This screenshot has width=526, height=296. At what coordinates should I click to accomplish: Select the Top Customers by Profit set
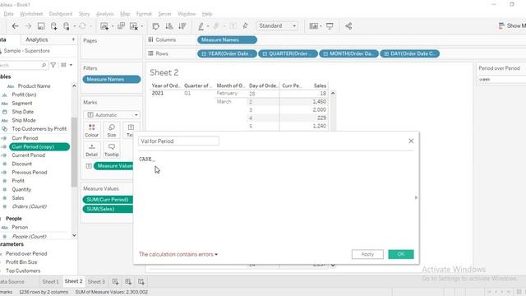tap(39, 129)
